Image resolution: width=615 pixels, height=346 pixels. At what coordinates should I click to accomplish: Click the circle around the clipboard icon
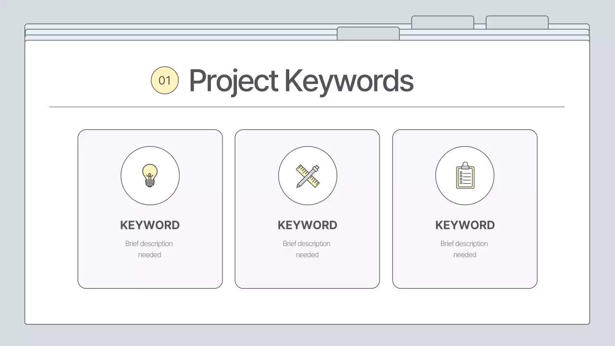point(465,175)
